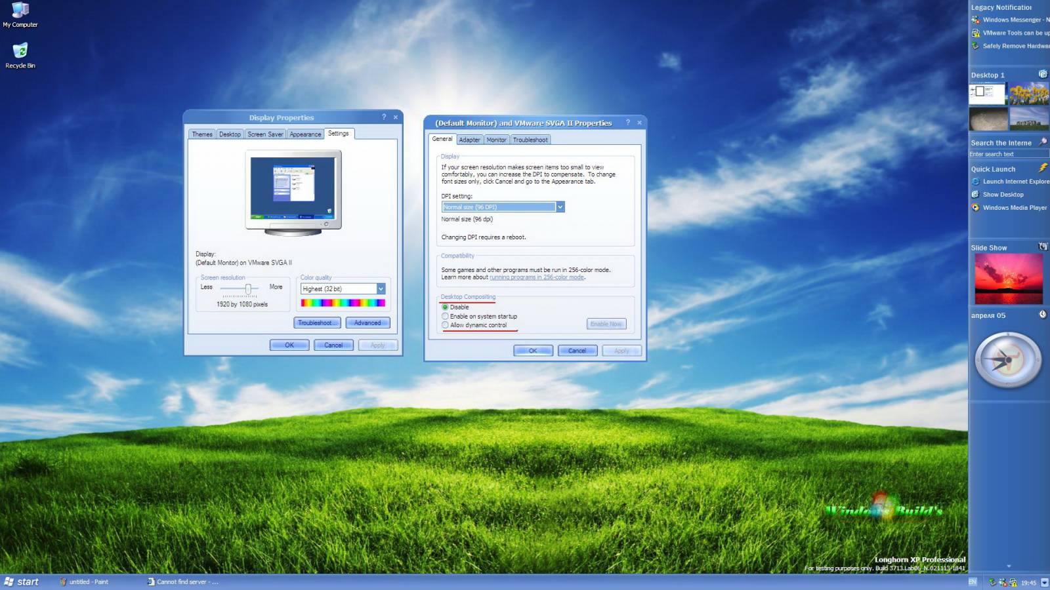Click Cancel in Display Properties
The width and height of the screenshot is (1050, 590).
[x=333, y=345]
